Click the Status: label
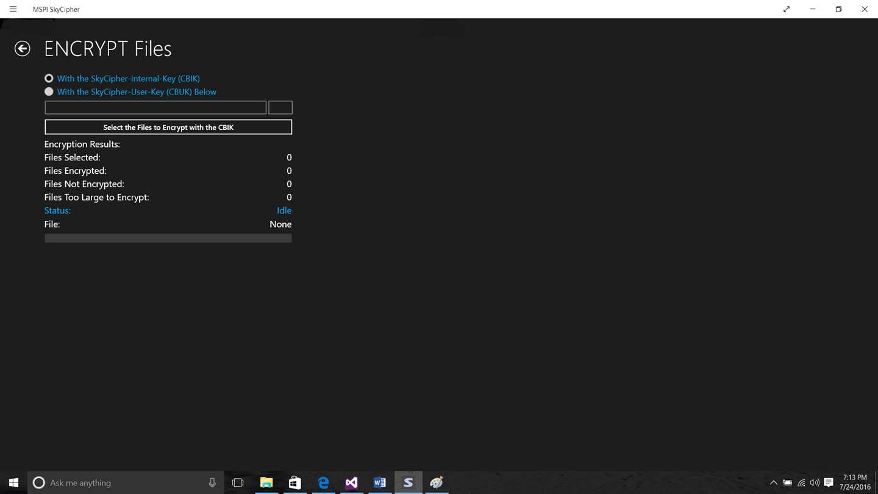This screenshot has height=494, width=878. click(57, 210)
